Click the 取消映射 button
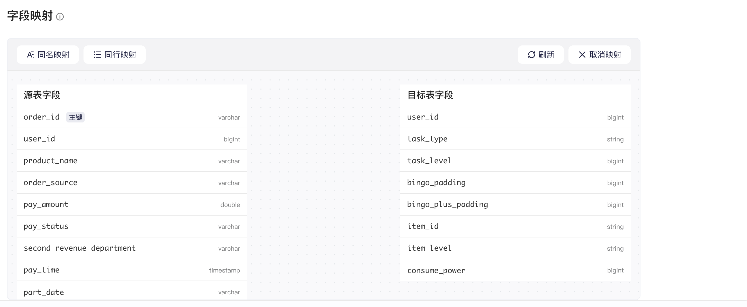The width and height of the screenshot is (747, 307). pos(599,55)
